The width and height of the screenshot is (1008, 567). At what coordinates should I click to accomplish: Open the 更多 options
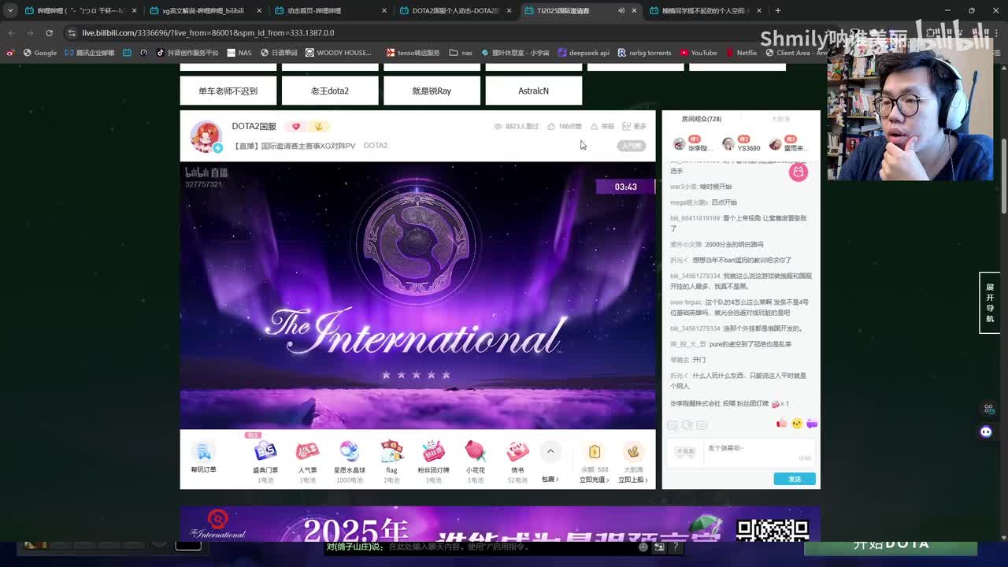(634, 126)
